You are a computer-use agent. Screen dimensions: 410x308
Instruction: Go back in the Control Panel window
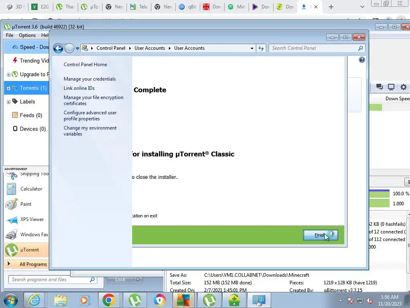tap(58, 48)
